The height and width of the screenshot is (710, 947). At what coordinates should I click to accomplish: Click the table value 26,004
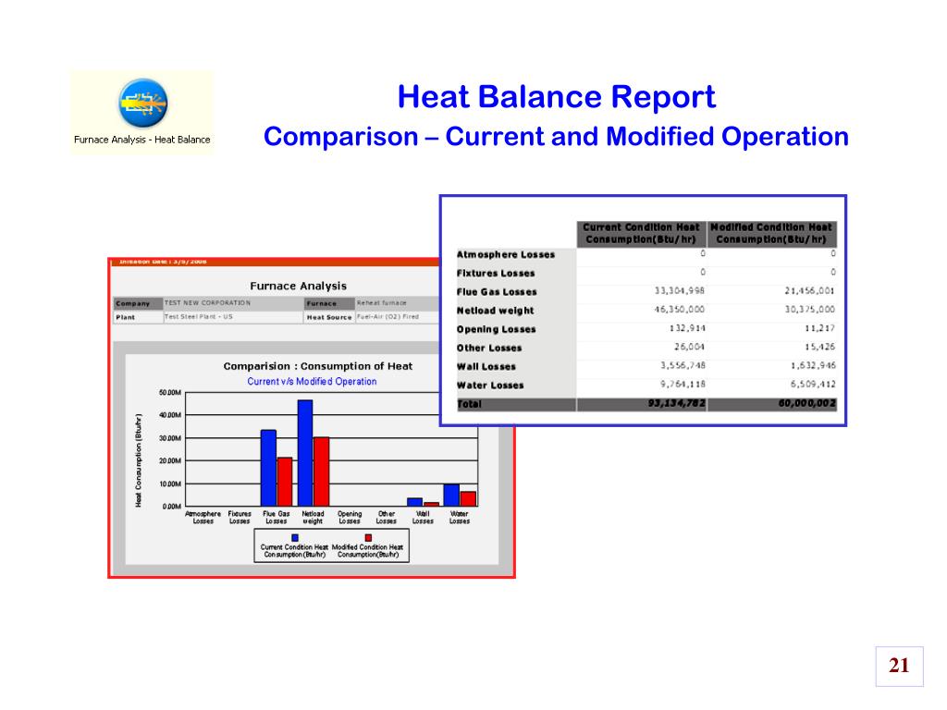coord(690,348)
